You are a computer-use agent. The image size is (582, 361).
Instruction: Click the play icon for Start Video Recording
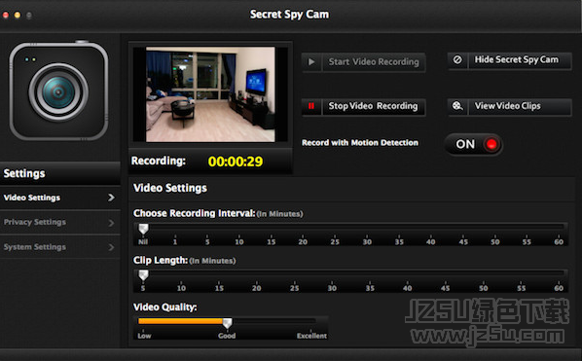pyautogui.click(x=311, y=62)
